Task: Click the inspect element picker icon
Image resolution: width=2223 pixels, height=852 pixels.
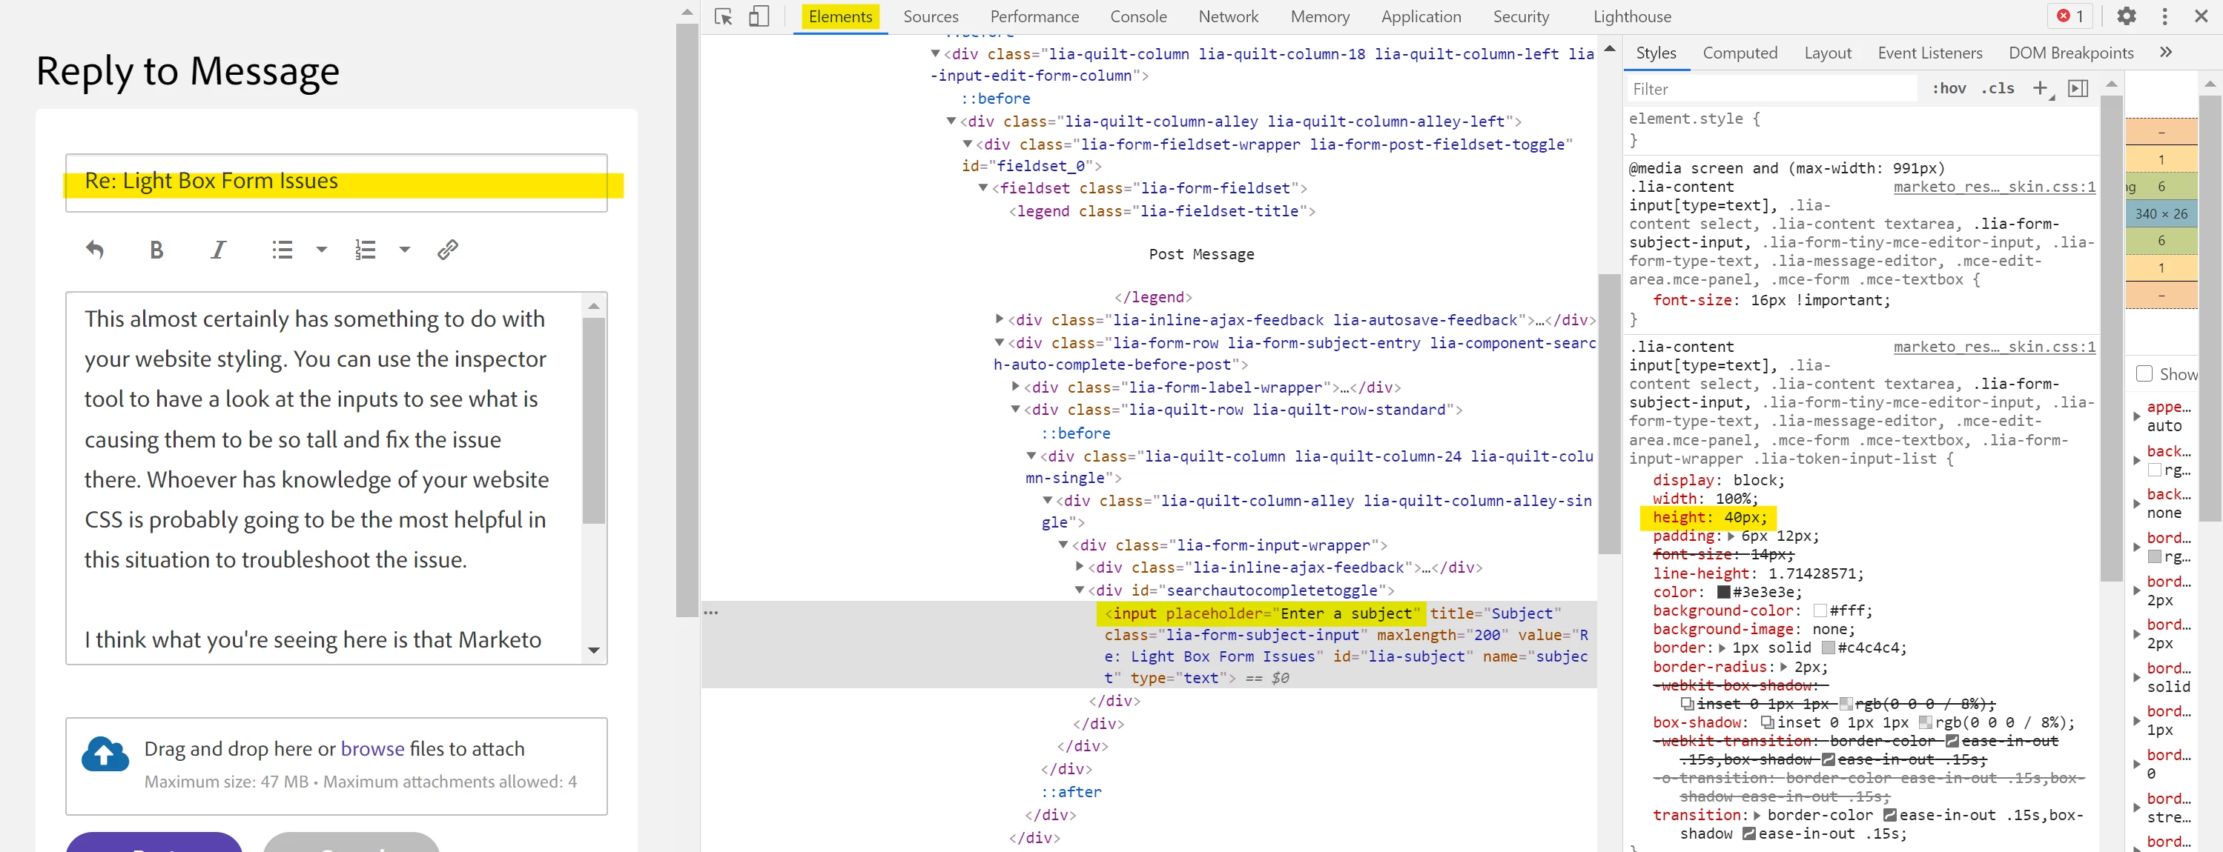Action: 723,16
